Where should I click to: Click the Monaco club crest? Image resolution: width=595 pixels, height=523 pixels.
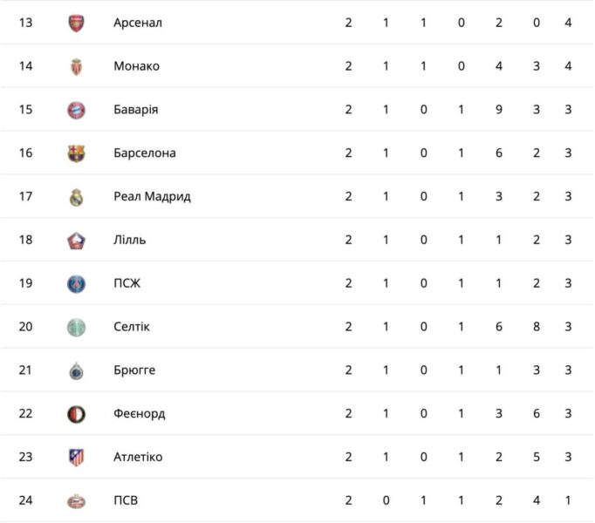pos(76,67)
